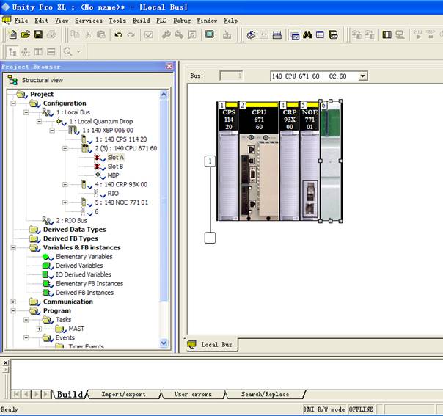This screenshot has width=443, height=416.
Task: Switch to the Import/export tab
Action: (123, 394)
